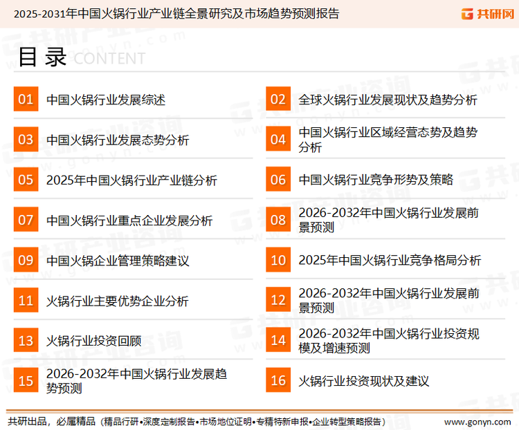Select chapter 08 发展前景预测 text
The width and height of the screenshot is (519, 430).
click(x=389, y=220)
